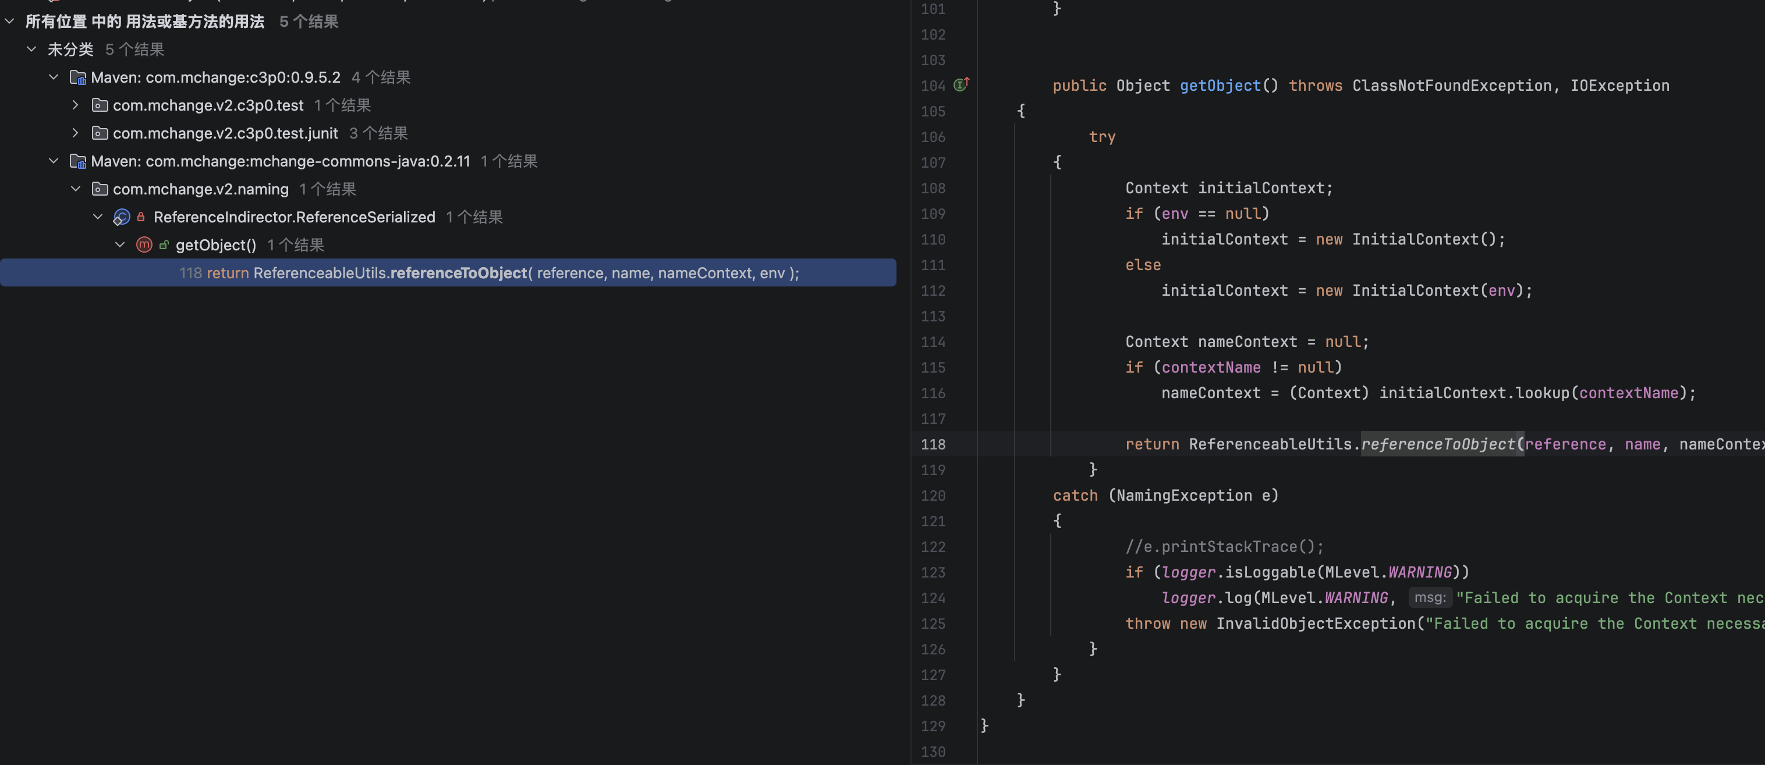Click the com.mchange.v2.naming package icon
Image resolution: width=1765 pixels, height=765 pixels.
[100, 189]
